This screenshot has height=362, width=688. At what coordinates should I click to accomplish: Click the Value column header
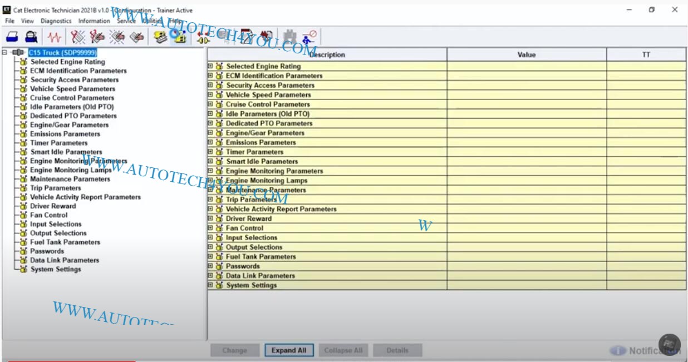click(x=526, y=54)
